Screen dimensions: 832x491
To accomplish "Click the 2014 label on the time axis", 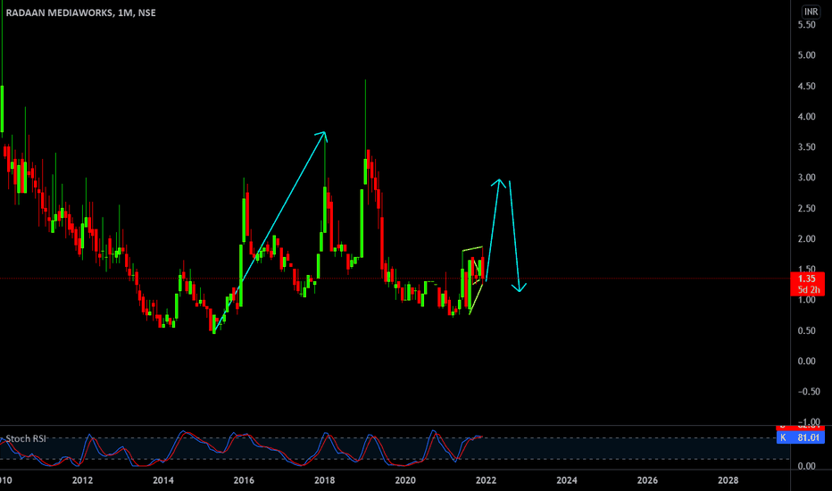I will pos(162,480).
